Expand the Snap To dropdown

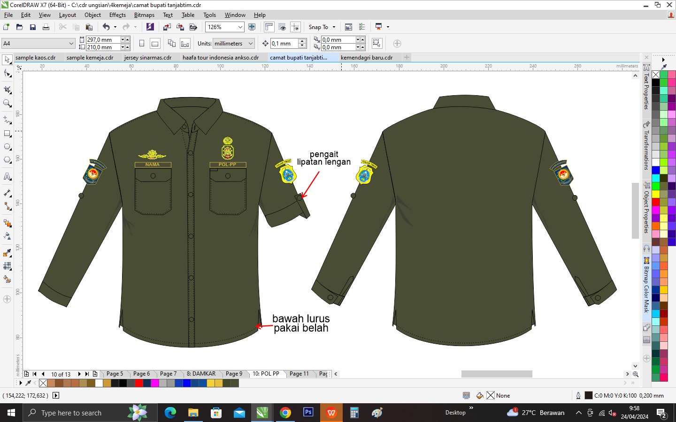pyautogui.click(x=334, y=27)
